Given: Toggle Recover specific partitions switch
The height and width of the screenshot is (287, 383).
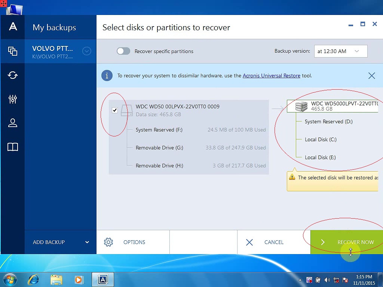Looking at the screenshot, I should pyautogui.click(x=123, y=51).
